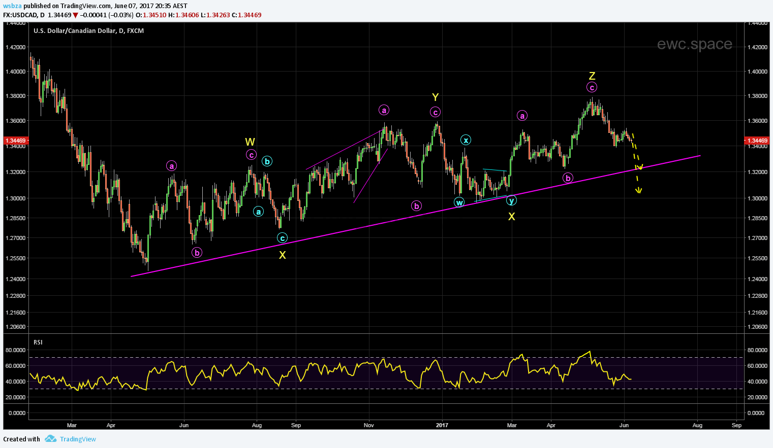Select the yellow W wave label
This screenshot has width=773, height=448.
pos(250,142)
